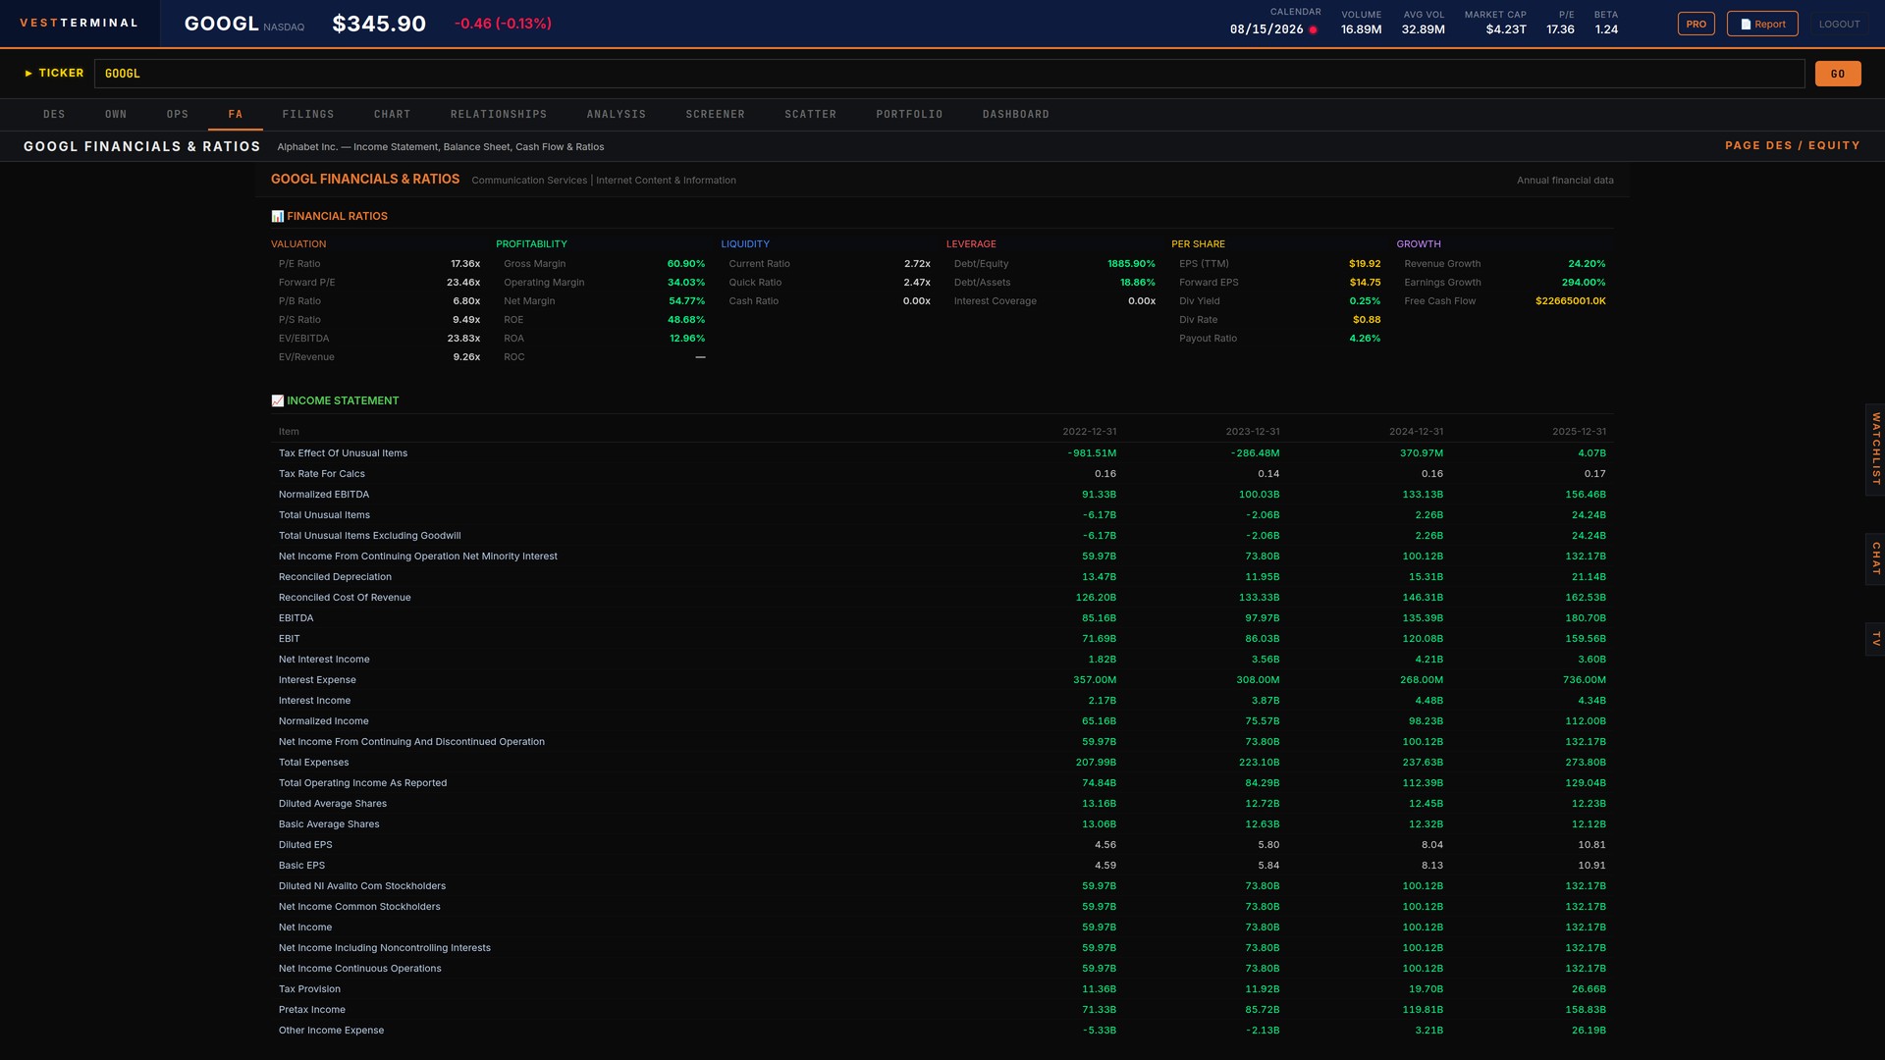This screenshot has height=1060, width=1885.
Task: Click the 2024-12-31 column header
Action: click(x=1416, y=432)
